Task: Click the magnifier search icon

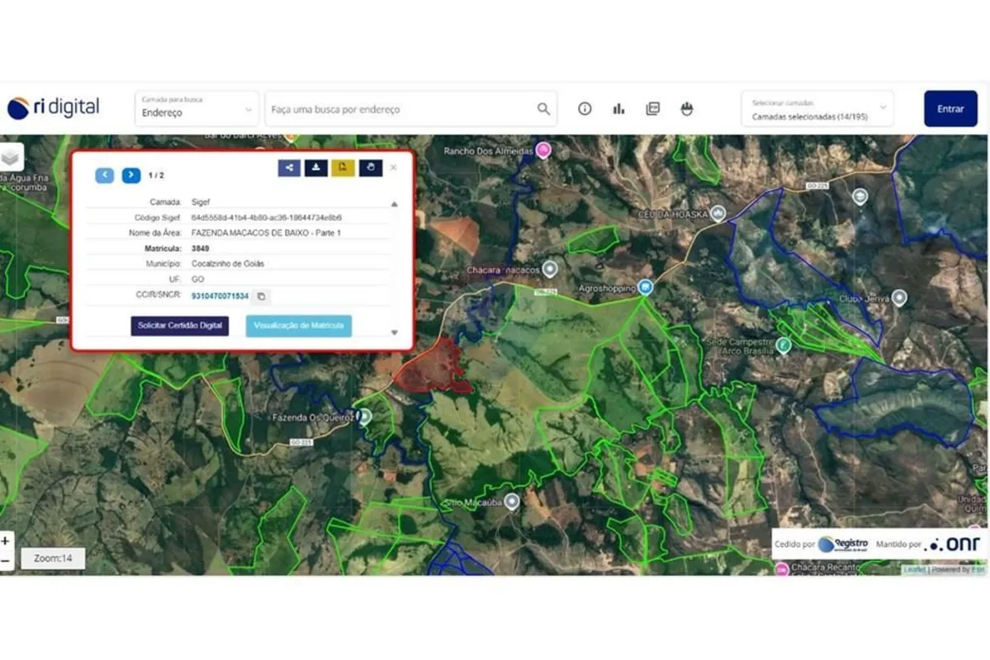Action: pos(543,109)
